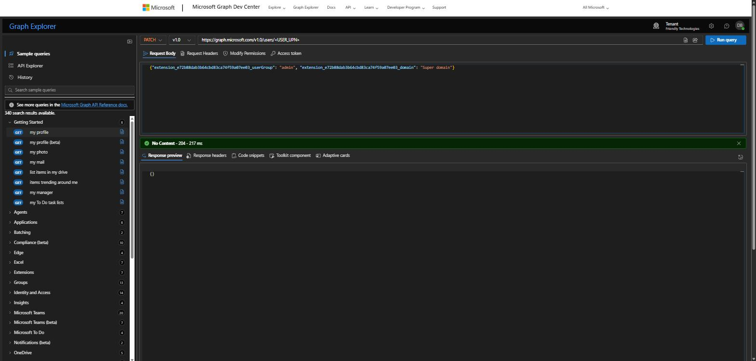Viewport: 756px width, 361px height.
Task: Collapse the sidebar with the panel icon
Action: tap(129, 41)
